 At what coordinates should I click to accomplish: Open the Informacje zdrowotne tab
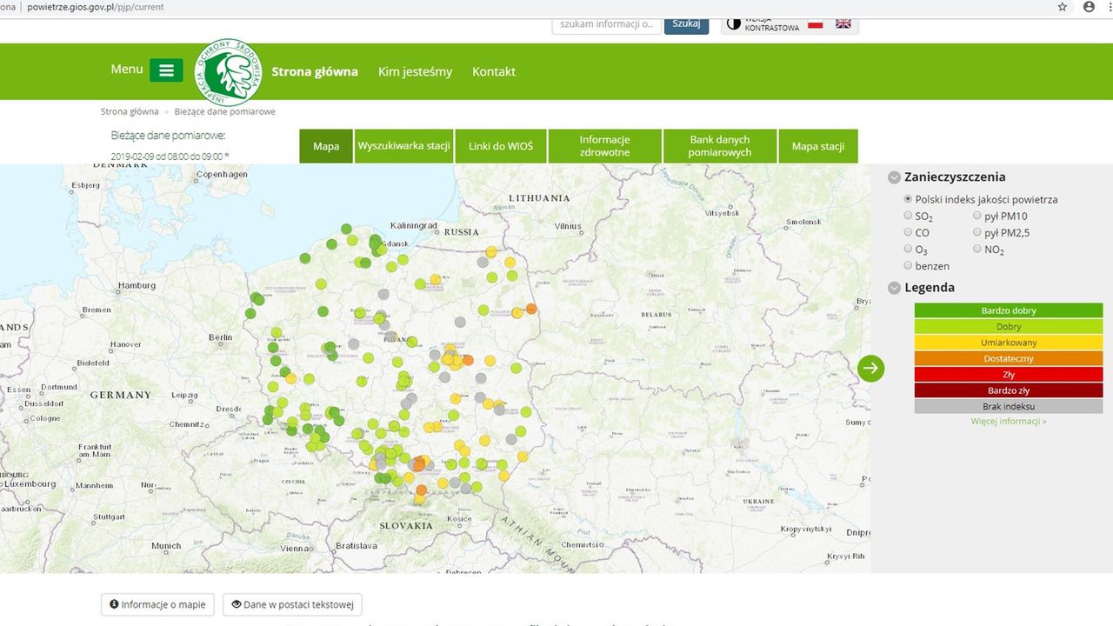click(604, 146)
